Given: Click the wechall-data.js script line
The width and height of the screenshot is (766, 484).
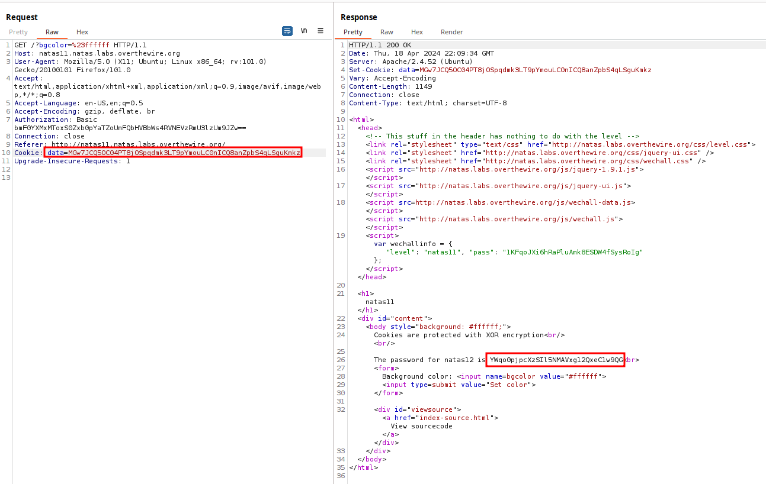Looking at the screenshot, I should 501,202.
